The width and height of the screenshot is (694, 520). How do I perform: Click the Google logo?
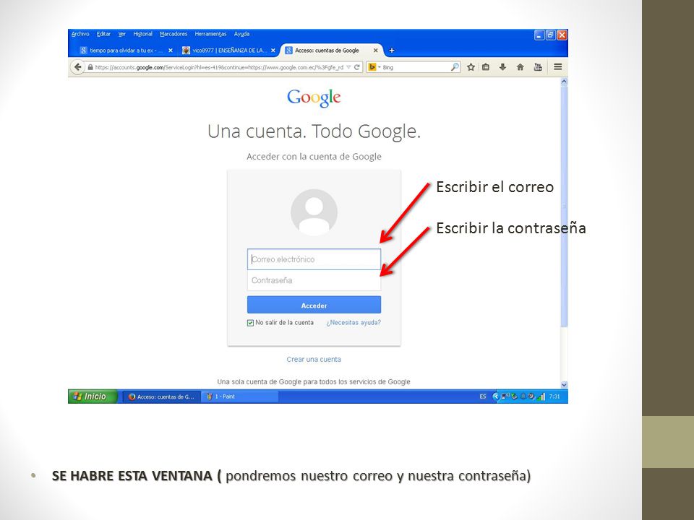coord(314,97)
